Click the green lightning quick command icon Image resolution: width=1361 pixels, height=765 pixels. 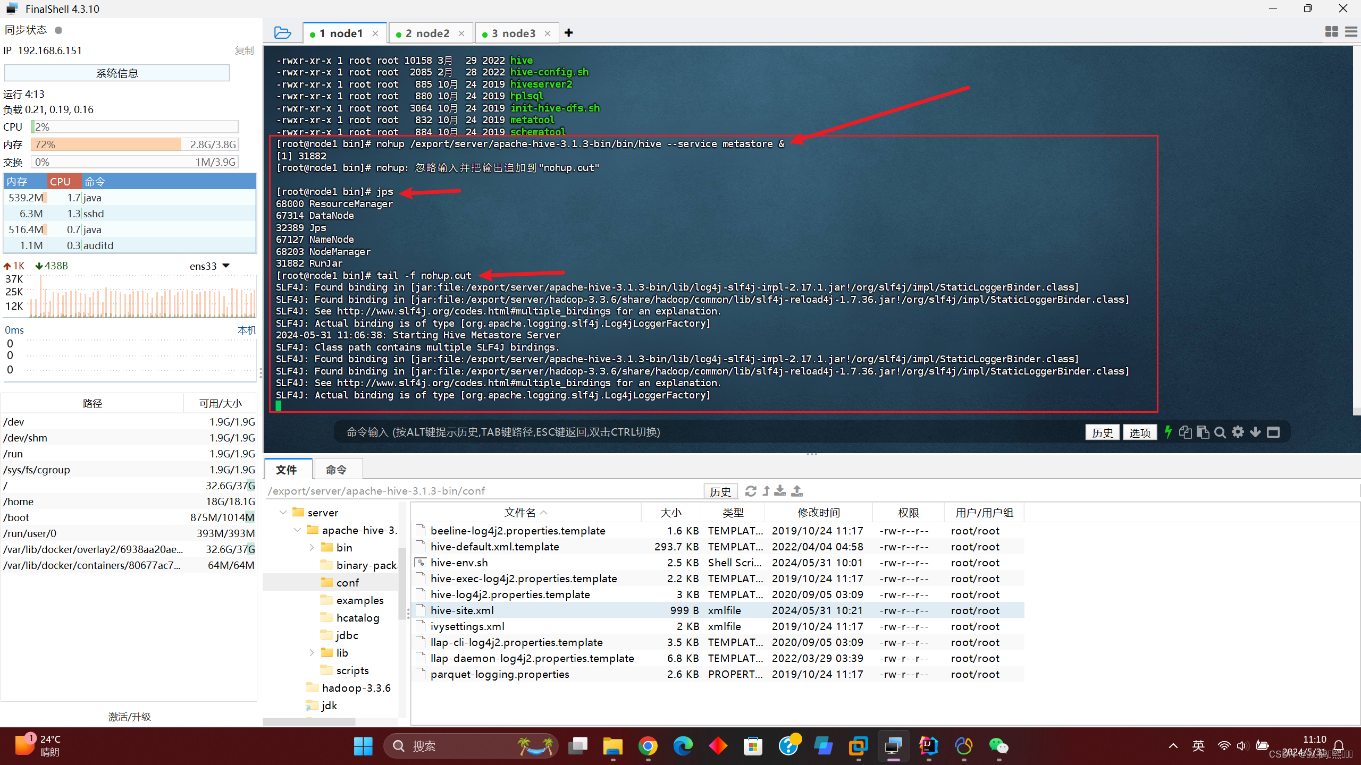[x=1168, y=432]
